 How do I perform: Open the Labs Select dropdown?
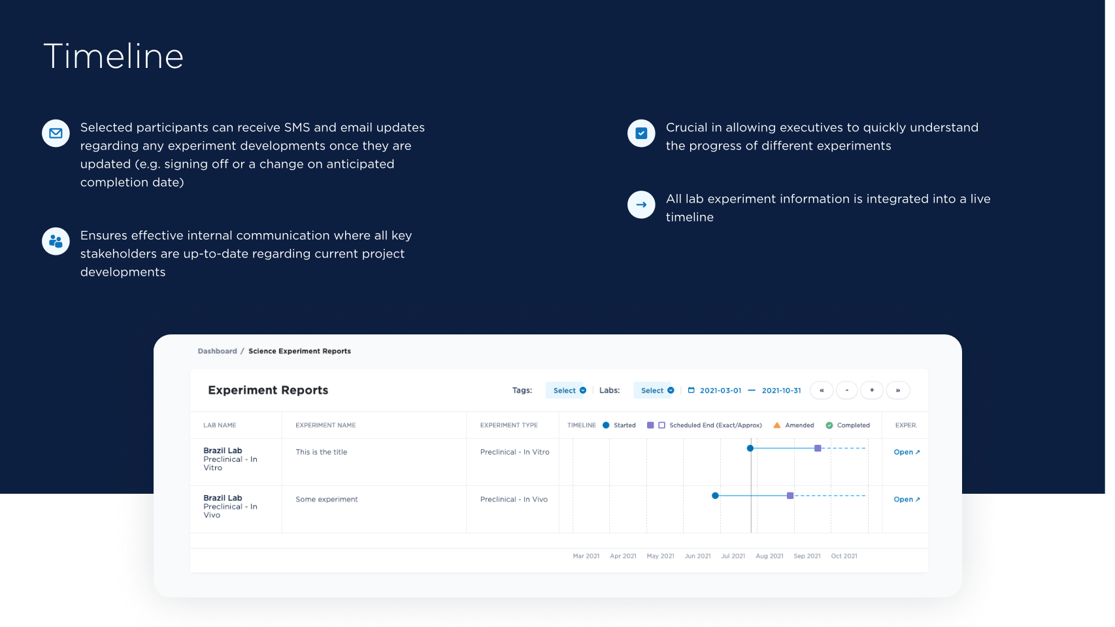click(654, 390)
